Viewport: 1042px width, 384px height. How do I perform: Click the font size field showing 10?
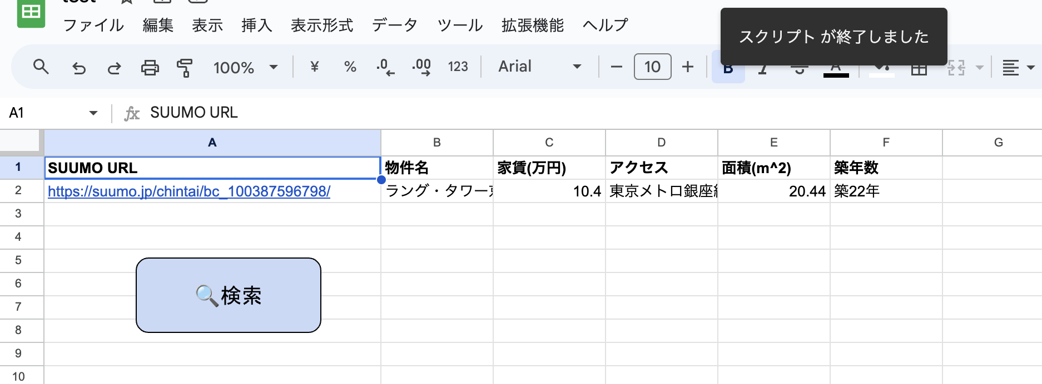(x=652, y=67)
